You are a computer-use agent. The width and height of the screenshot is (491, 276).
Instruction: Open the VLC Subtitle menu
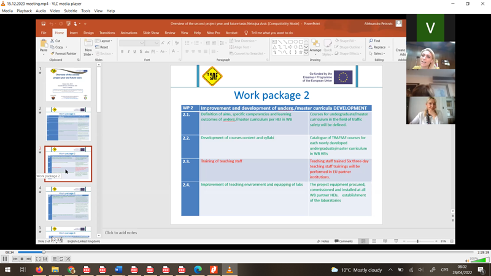tap(71, 11)
